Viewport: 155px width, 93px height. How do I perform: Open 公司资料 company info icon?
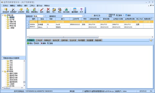click(x=21, y=10)
